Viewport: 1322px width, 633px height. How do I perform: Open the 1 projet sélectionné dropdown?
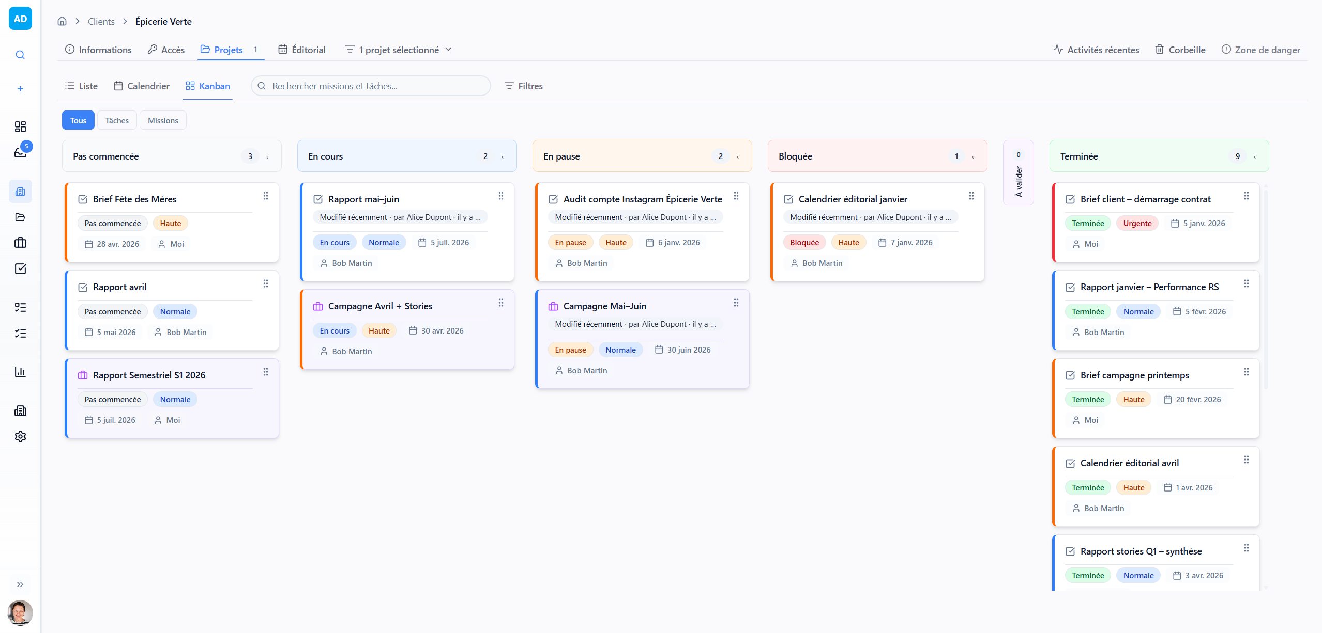[399, 50]
